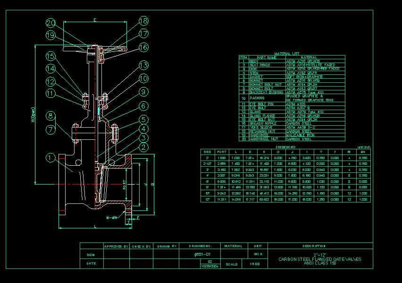The height and width of the screenshot is (283, 402).
Task: Select the 'GLAND FLANGE' part name
Action: [262, 116]
